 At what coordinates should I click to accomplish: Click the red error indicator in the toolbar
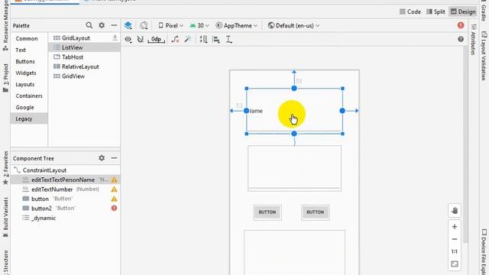point(461,25)
